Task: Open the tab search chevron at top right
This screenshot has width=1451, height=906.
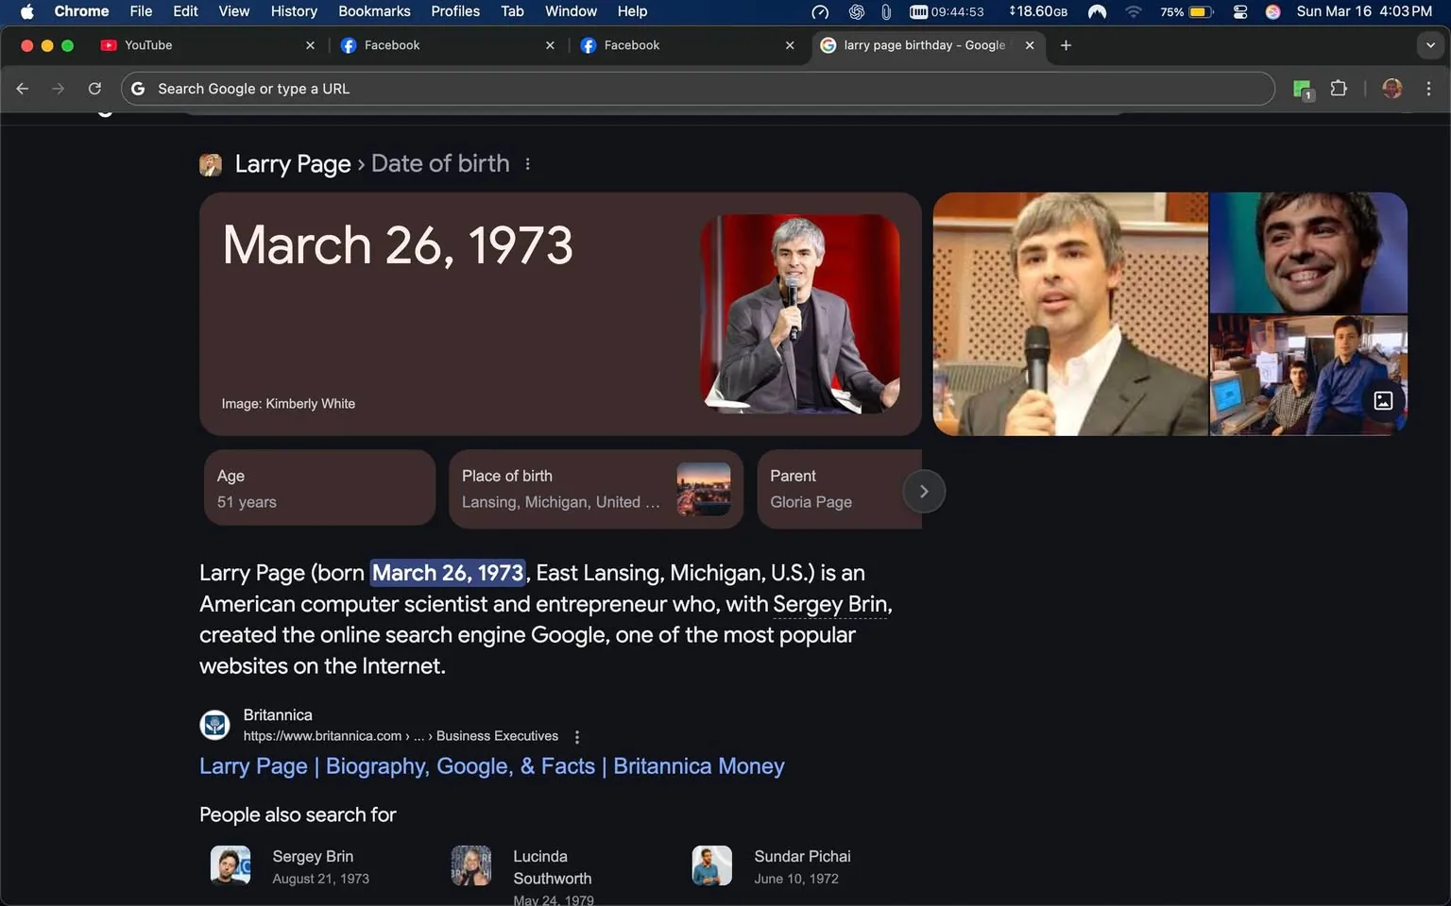Action: 1429,44
